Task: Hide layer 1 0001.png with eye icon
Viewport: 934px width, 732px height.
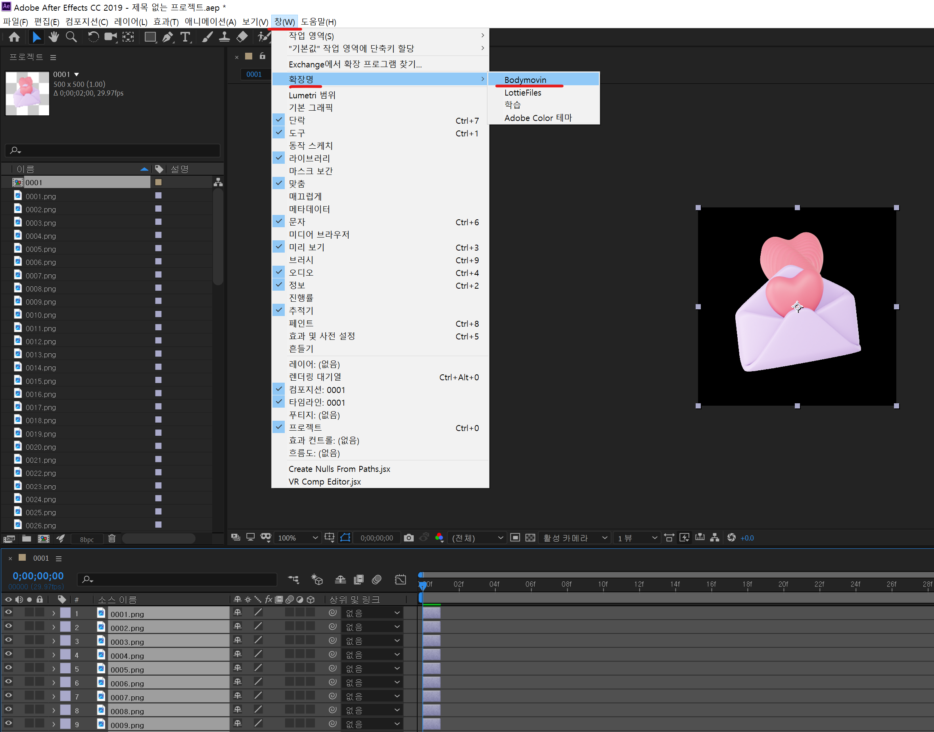Action: pos(8,612)
